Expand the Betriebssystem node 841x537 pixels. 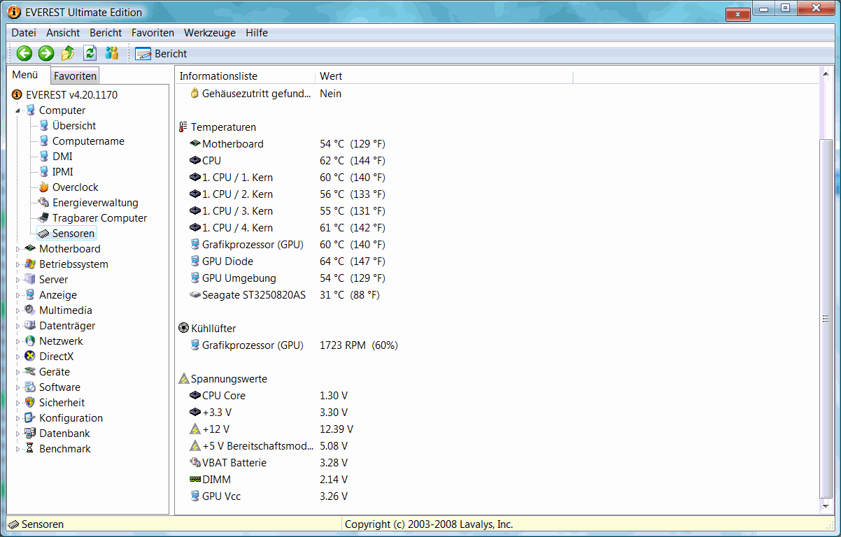[x=18, y=264]
